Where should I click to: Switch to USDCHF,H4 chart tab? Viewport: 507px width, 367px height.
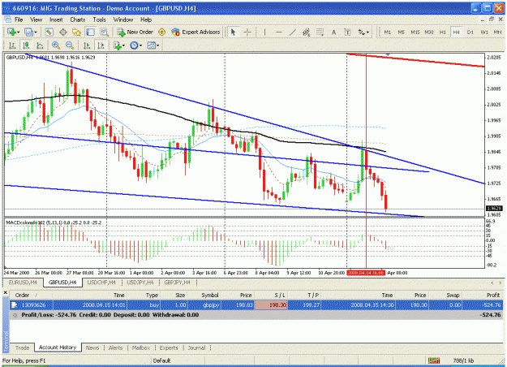pos(101,283)
